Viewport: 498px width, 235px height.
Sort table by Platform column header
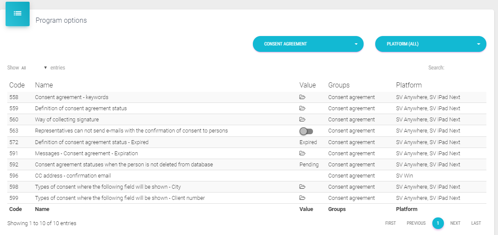tap(409, 85)
